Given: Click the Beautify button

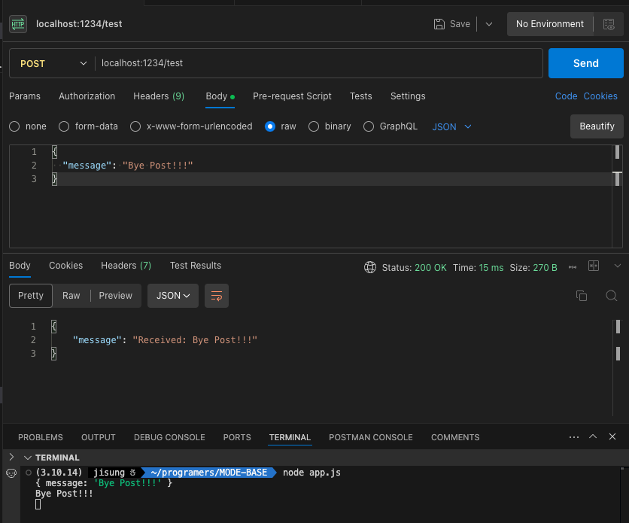Looking at the screenshot, I should (x=597, y=126).
